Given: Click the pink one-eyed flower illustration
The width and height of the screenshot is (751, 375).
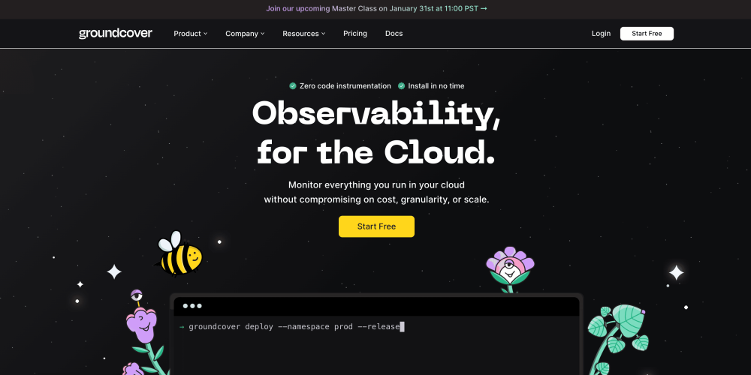Looking at the screenshot, I should 510,268.
